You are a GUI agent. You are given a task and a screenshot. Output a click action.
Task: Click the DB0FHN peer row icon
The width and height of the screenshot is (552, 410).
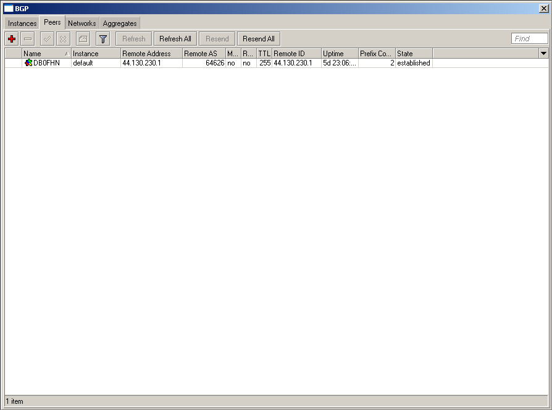(x=28, y=63)
